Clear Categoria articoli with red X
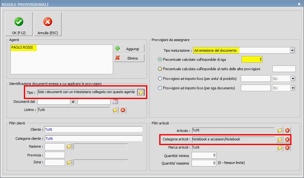Image resolution: width=304 pixels, height=178 pixels. point(287,139)
